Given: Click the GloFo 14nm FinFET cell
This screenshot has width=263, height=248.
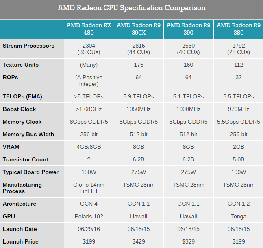Looking at the screenshot, I should (x=89, y=188).
